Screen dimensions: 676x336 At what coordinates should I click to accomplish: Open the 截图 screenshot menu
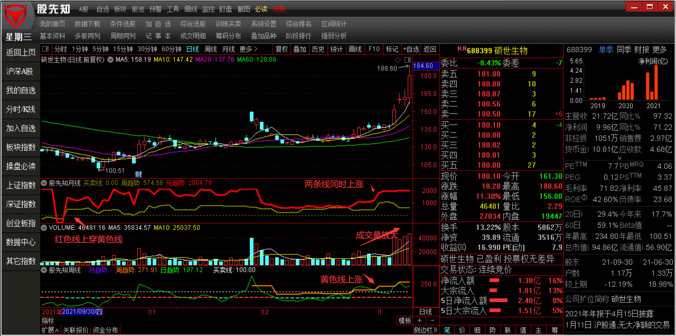point(244,9)
